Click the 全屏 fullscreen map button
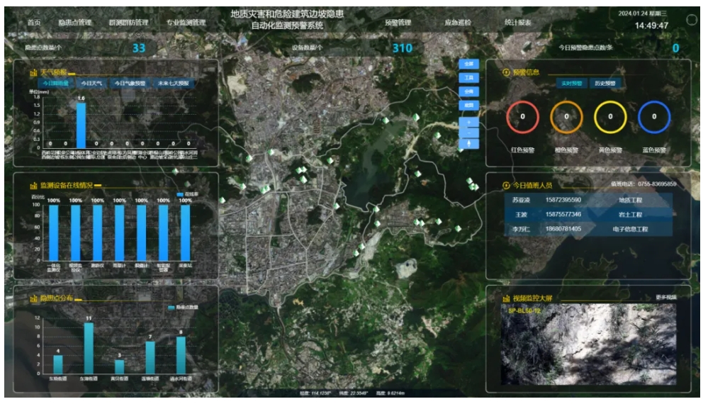Screen dimensions: 708x404 (x=468, y=63)
